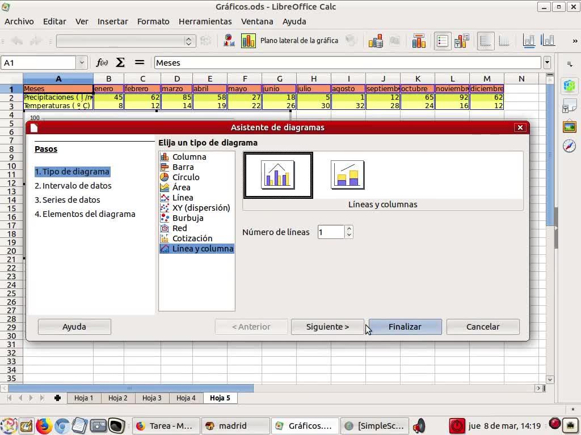Launch Firefox from the taskbar

44,425
